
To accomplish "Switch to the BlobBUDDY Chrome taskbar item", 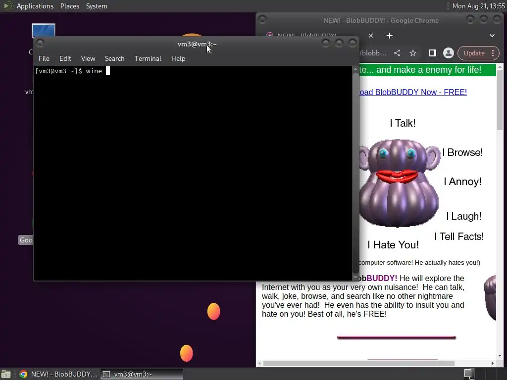I will pyautogui.click(x=58, y=374).
